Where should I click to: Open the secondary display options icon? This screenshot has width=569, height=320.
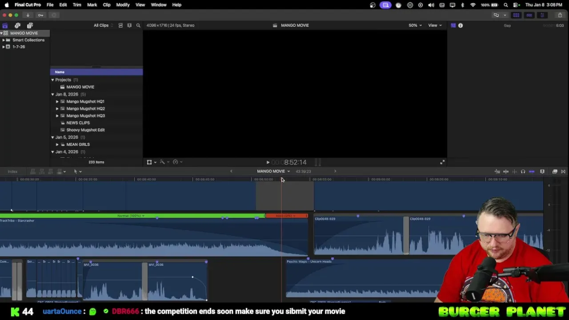(x=496, y=15)
